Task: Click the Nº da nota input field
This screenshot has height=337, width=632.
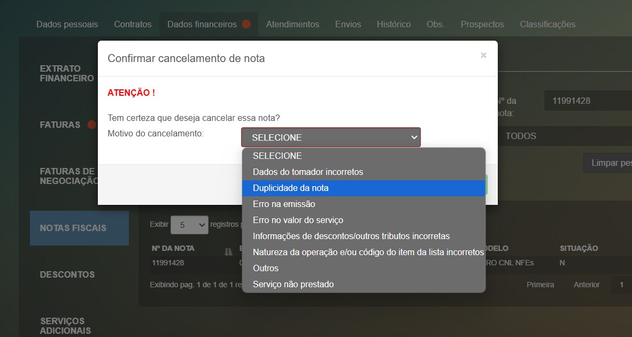Action: tap(588, 101)
